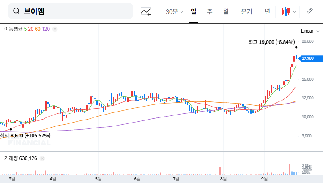This screenshot has height=183, width=323.
Task: Click the 12,500 price axis label
Action: click(x=307, y=98)
